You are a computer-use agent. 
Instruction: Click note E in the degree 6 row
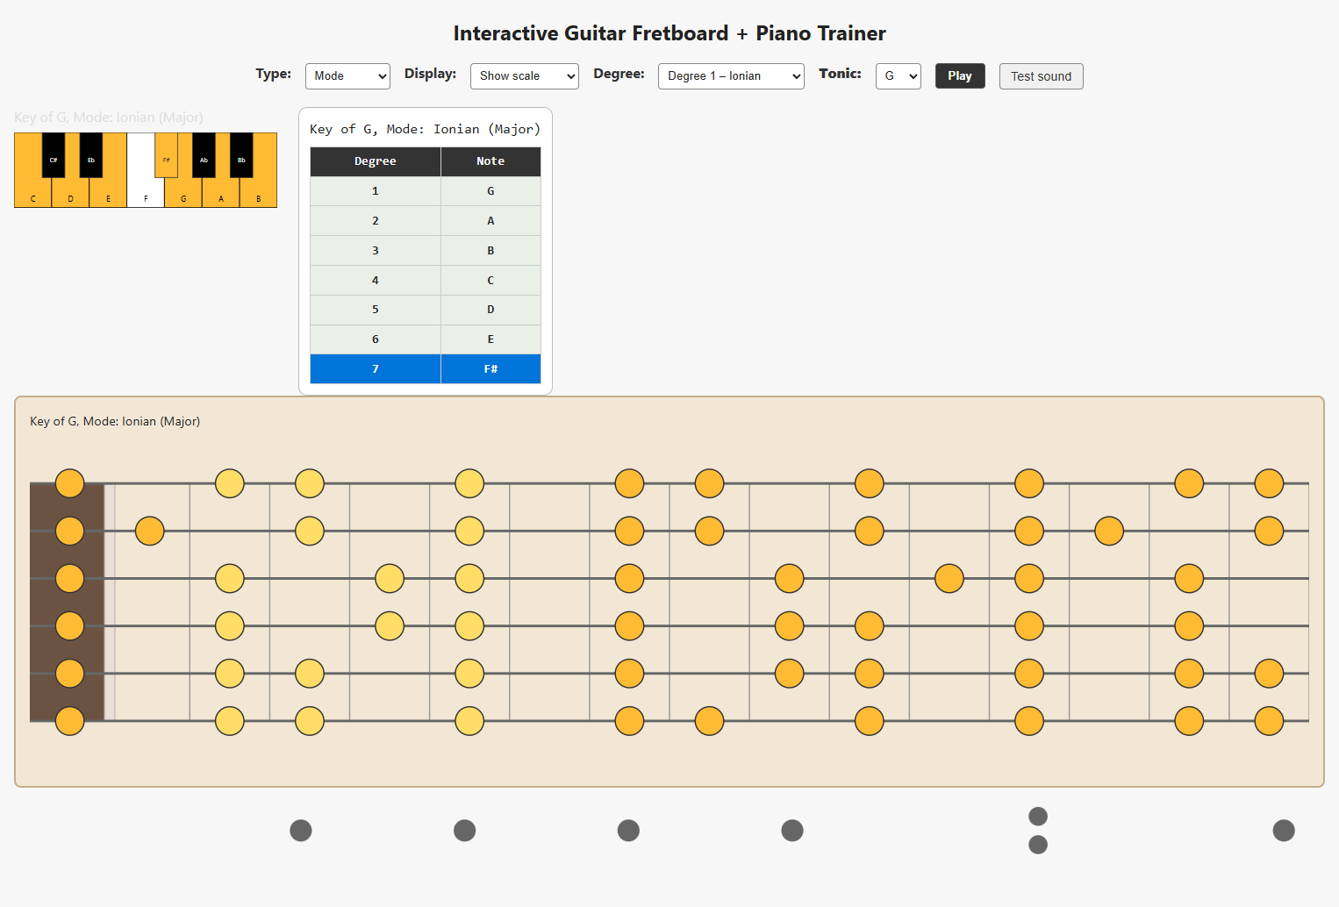coord(490,339)
